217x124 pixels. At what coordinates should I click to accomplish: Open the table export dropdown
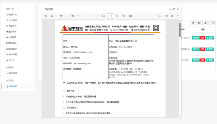[x=206, y=23]
